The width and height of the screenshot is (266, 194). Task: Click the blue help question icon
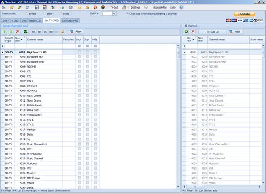tap(181, 7)
